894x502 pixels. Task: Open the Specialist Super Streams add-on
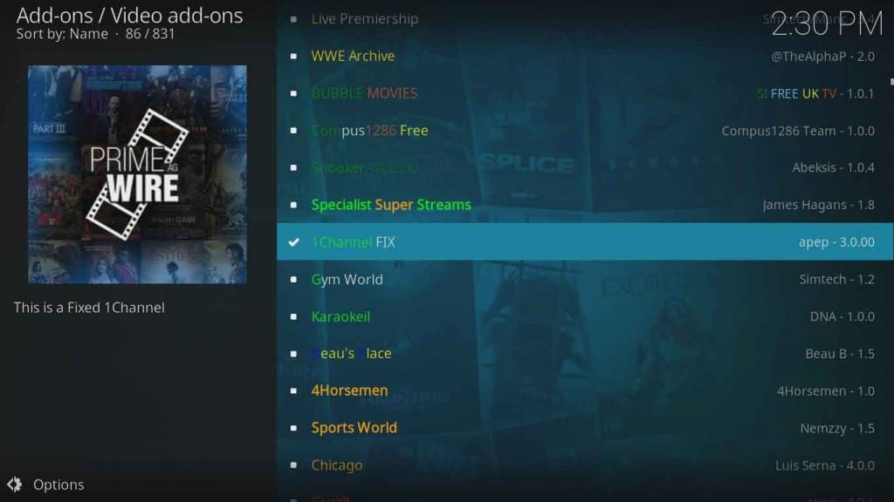tap(585, 205)
